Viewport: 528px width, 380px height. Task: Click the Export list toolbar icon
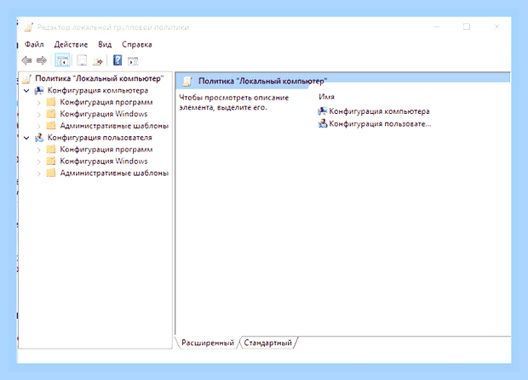[x=98, y=61]
